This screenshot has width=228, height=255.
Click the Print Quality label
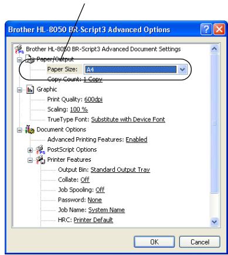[65, 100]
